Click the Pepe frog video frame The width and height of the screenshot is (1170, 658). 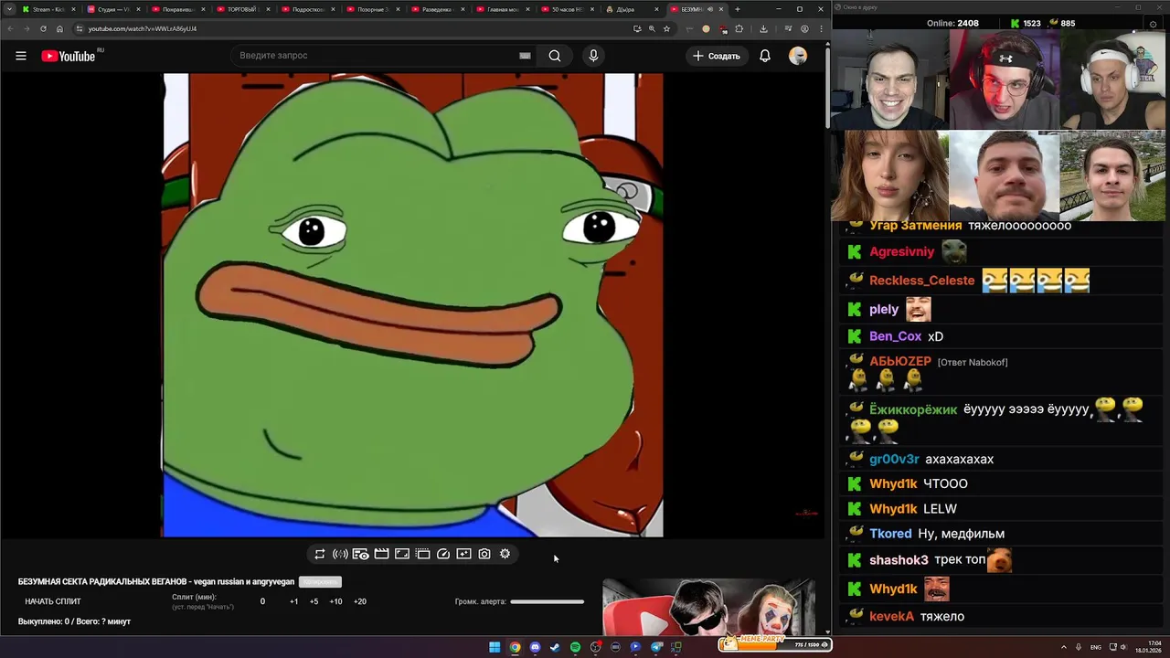point(413,305)
